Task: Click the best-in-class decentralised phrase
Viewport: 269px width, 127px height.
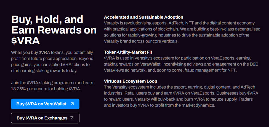Action: [x=235, y=29]
